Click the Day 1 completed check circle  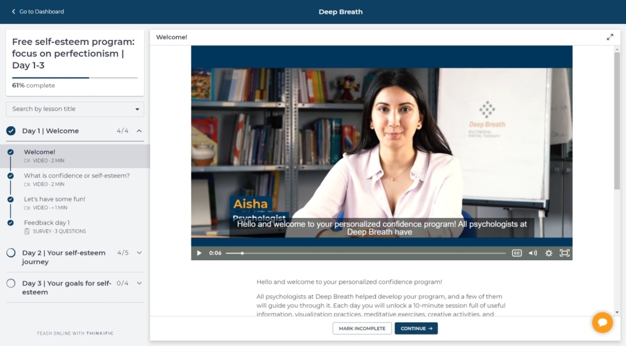(x=11, y=131)
